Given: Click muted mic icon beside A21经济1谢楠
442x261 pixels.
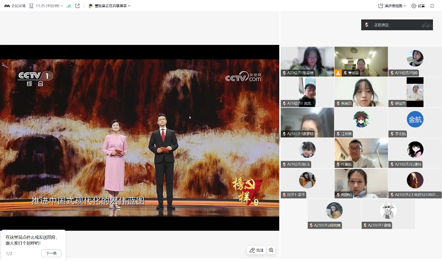Looking at the screenshot, I should (365, 226).
